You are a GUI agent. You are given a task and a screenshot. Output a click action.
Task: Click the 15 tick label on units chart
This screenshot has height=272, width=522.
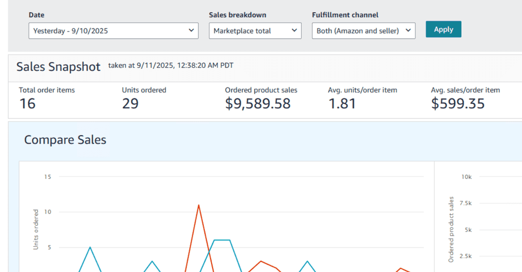coord(48,177)
